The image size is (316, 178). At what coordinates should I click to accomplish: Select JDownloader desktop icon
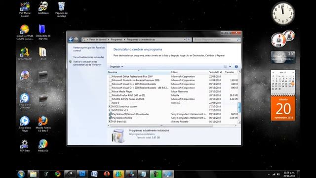tap(25, 54)
